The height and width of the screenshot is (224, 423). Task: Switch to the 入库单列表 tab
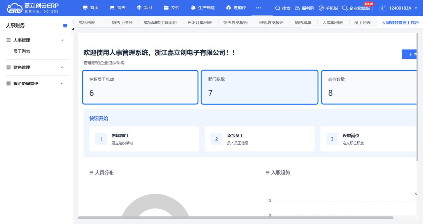pyautogui.click(x=333, y=23)
